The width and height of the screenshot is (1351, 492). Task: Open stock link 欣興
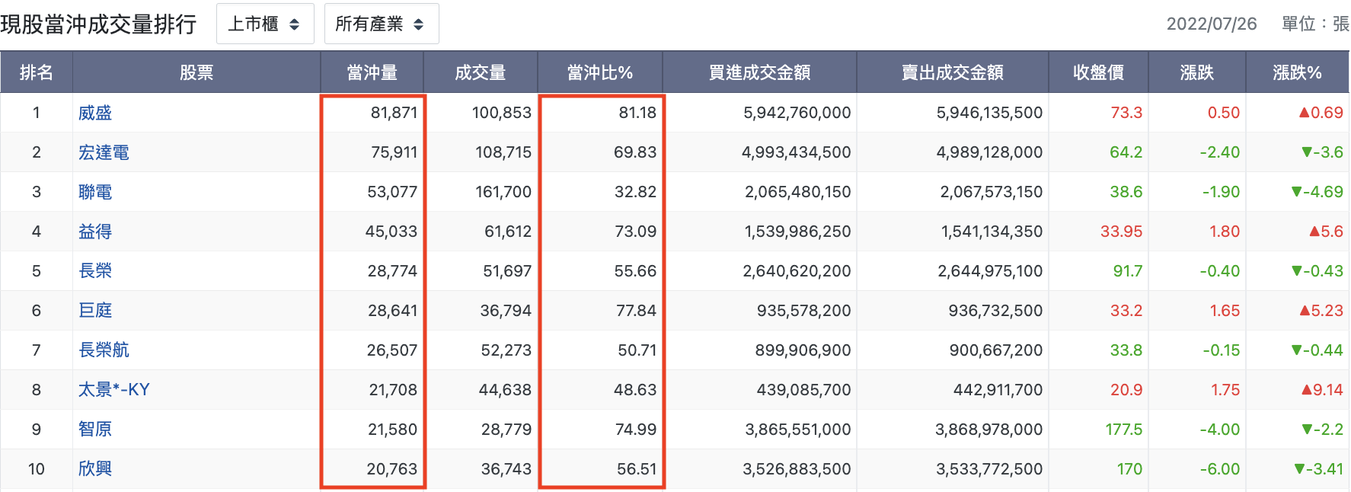coord(95,469)
